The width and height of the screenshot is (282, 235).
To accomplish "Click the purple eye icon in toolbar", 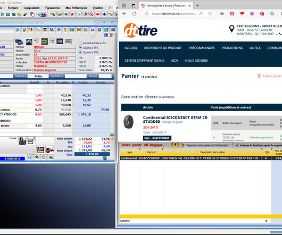I will pos(42,14).
